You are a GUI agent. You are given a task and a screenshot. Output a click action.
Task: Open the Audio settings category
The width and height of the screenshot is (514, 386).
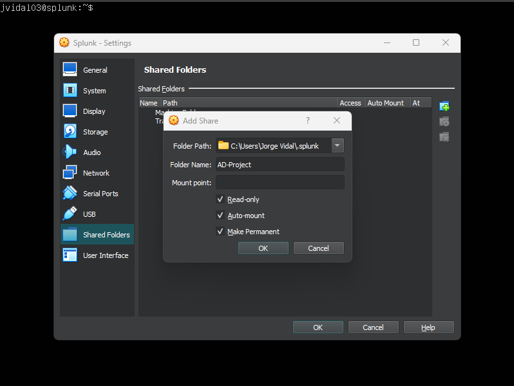(97, 152)
